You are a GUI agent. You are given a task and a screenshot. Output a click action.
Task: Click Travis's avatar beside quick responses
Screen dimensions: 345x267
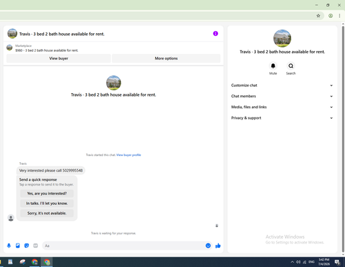tap(11, 217)
